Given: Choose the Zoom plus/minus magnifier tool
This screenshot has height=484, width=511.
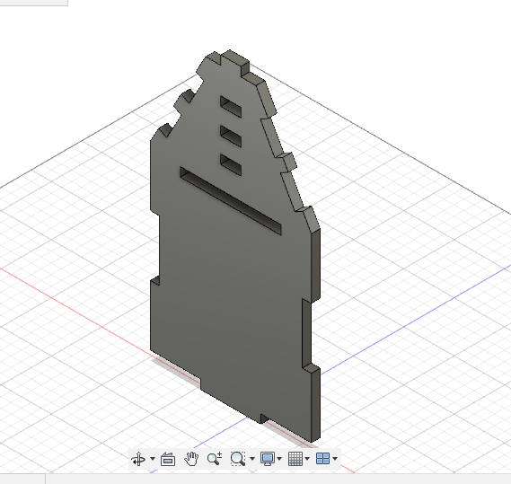Looking at the screenshot, I should (215, 459).
